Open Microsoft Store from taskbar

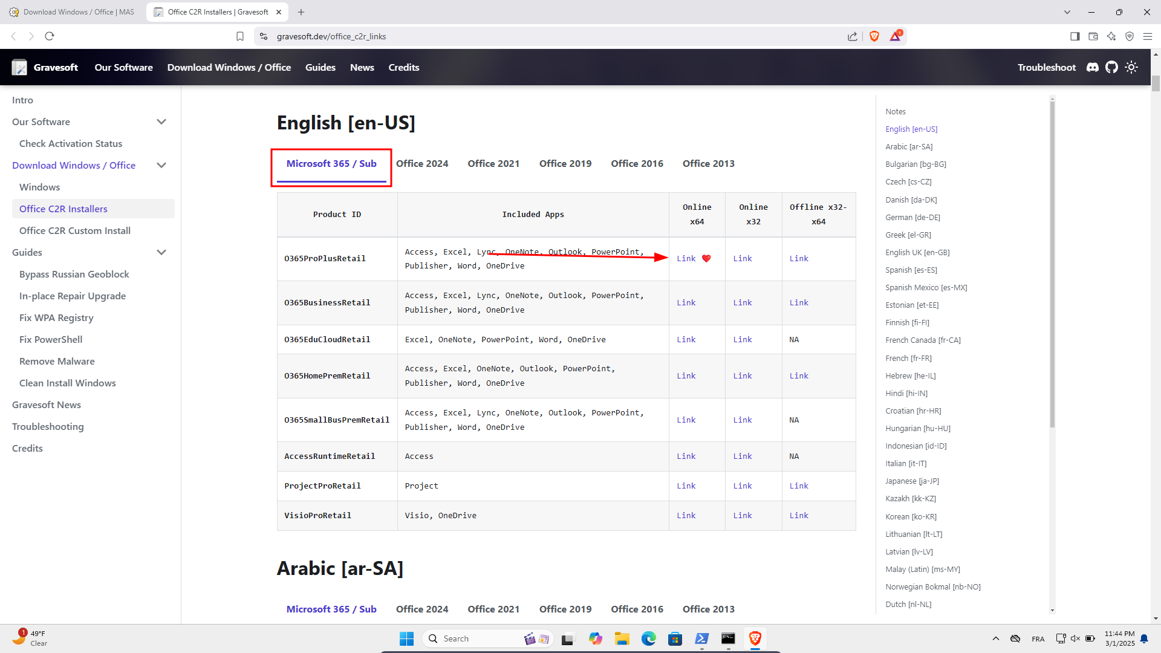pos(675,638)
